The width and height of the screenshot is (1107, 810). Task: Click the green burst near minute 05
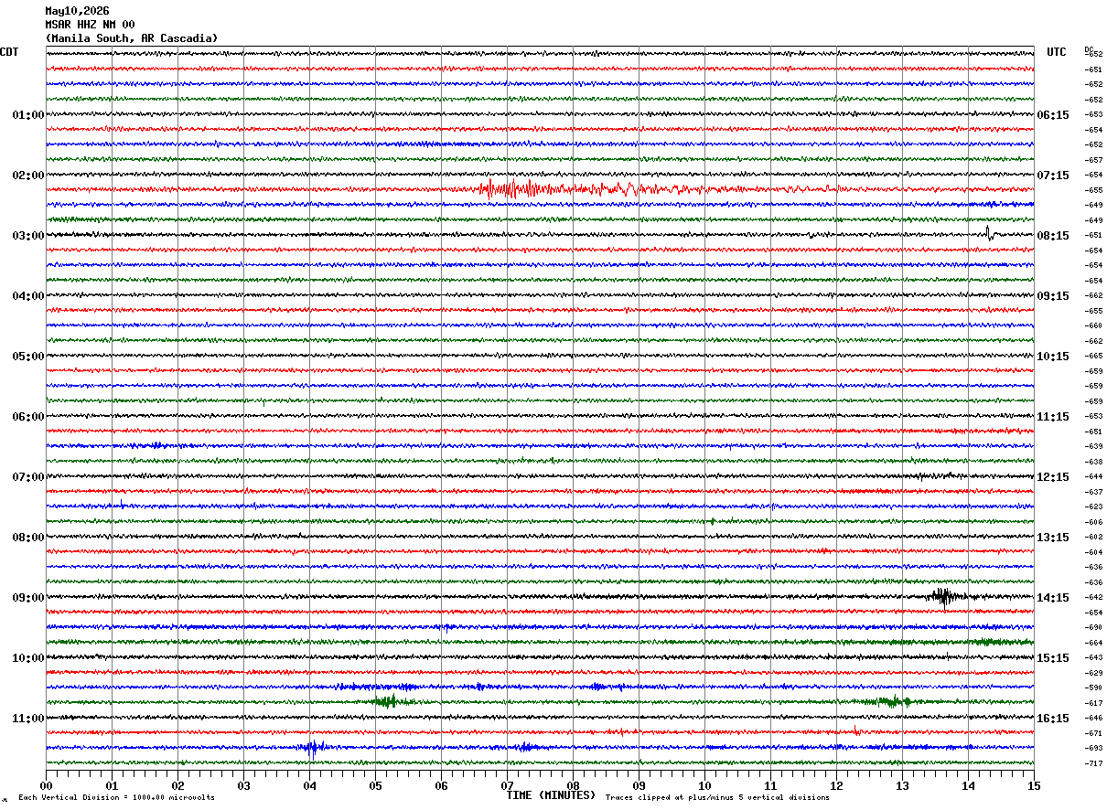pos(386,701)
